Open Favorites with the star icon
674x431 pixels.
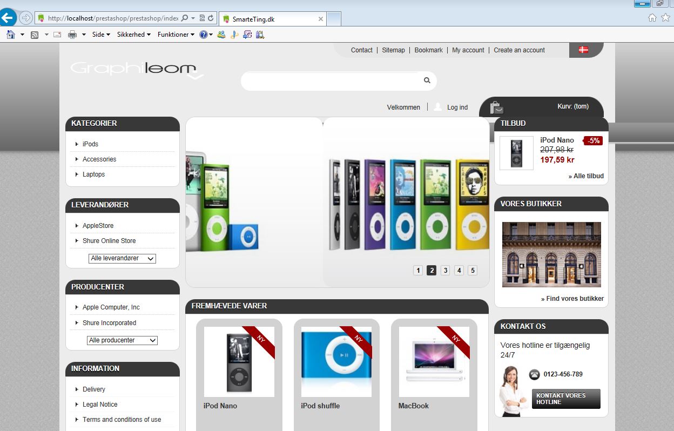[x=665, y=18]
